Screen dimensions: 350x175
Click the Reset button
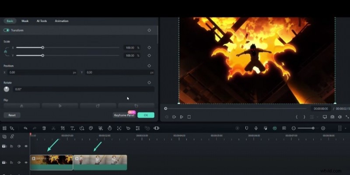[x=12, y=115]
